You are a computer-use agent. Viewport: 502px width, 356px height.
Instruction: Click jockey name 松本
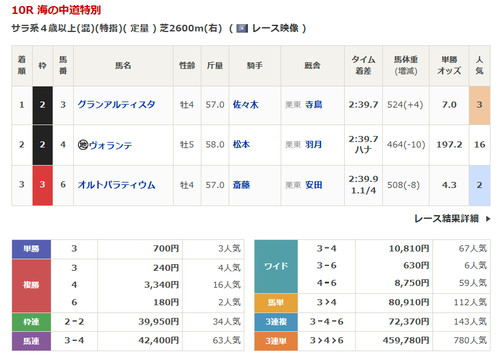coord(241,145)
